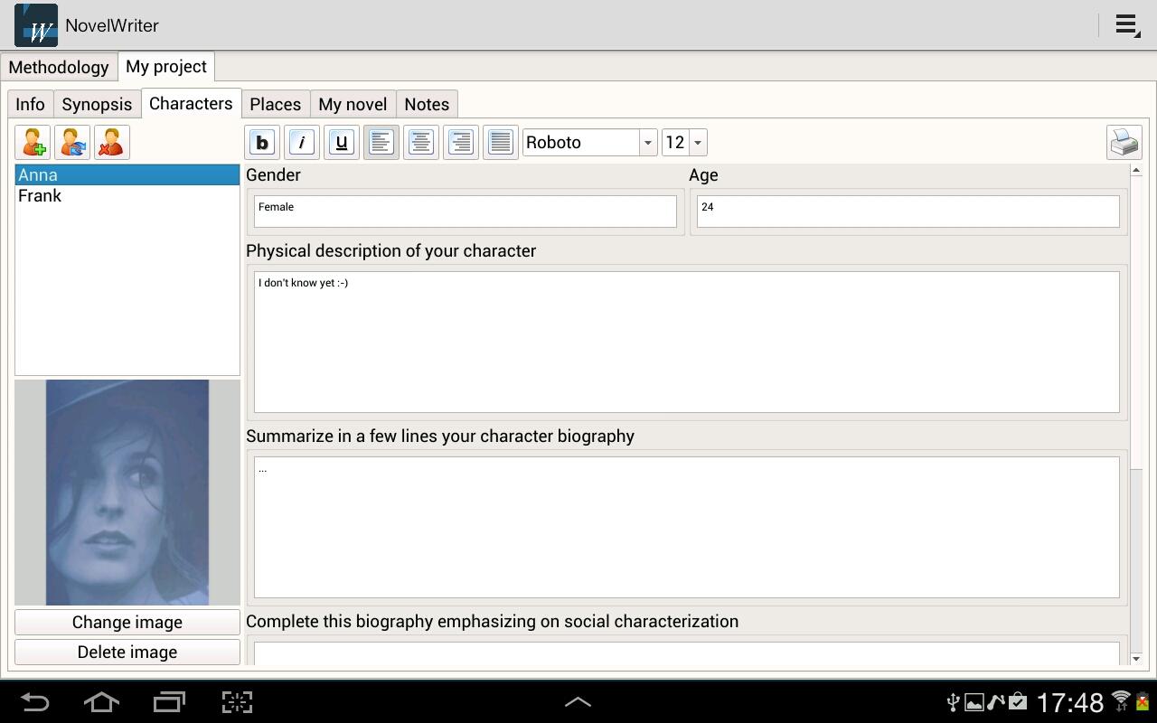The width and height of the screenshot is (1157, 723).
Task: Tap the USB status icon
Action: tap(952, 702)
